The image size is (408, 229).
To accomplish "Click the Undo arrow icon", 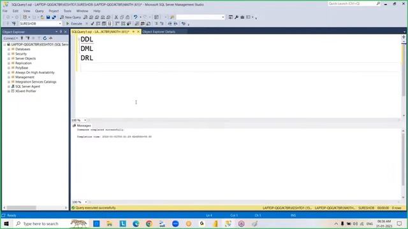I will pyautogui.click(x=136, y=17).
